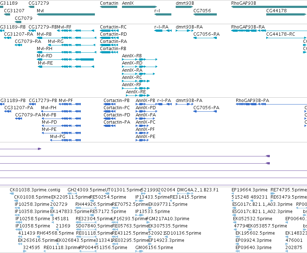Screen dimensions: 307x253
Task: Open the r-l-PA protein label
Action: click(164, 101)
